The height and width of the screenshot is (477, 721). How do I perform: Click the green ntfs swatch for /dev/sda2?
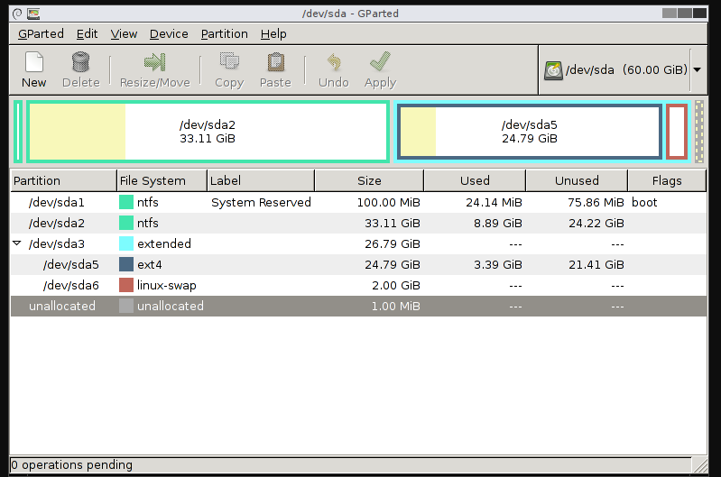(x=126, y=223)
